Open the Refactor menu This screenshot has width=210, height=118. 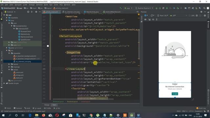[x=39, y=5]
